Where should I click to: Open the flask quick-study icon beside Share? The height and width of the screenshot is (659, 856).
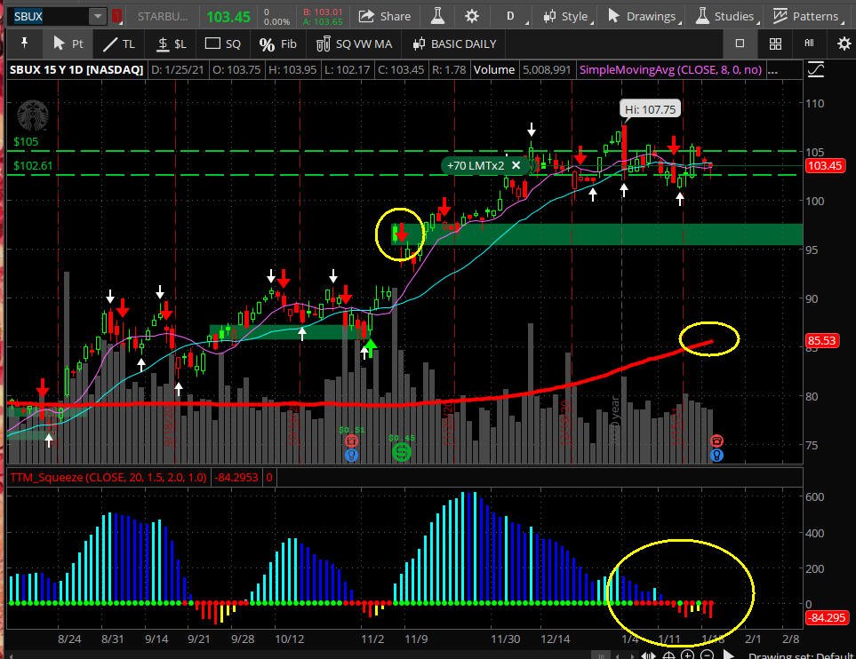tap(437, 16)
